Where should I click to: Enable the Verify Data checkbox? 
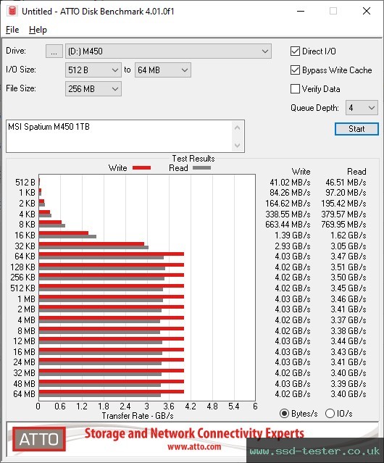[x=295, y=89]
